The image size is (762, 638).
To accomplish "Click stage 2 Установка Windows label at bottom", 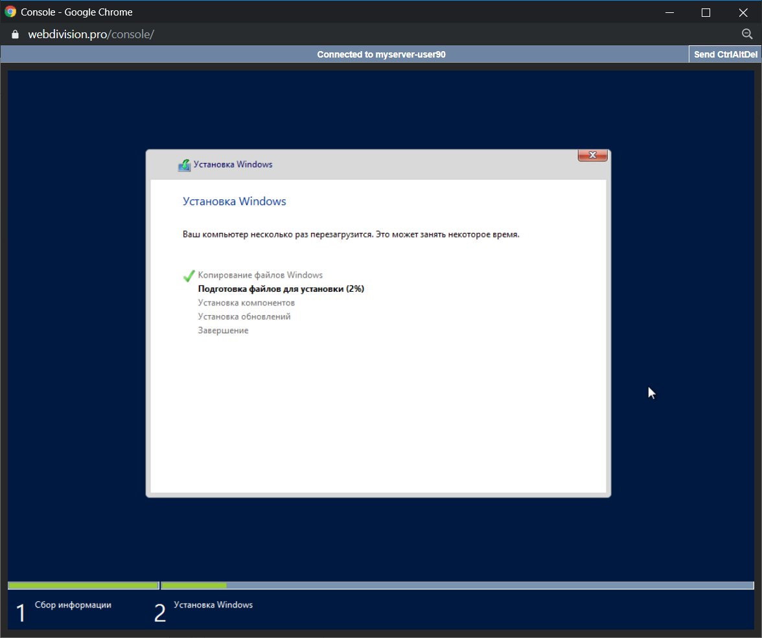I will point(213,606).
